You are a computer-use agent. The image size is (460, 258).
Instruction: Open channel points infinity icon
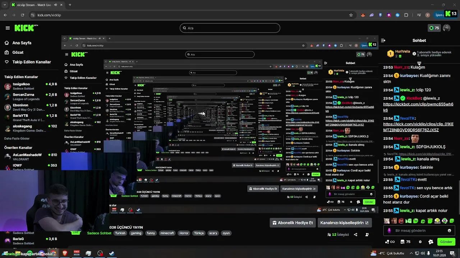click(390, 242)
